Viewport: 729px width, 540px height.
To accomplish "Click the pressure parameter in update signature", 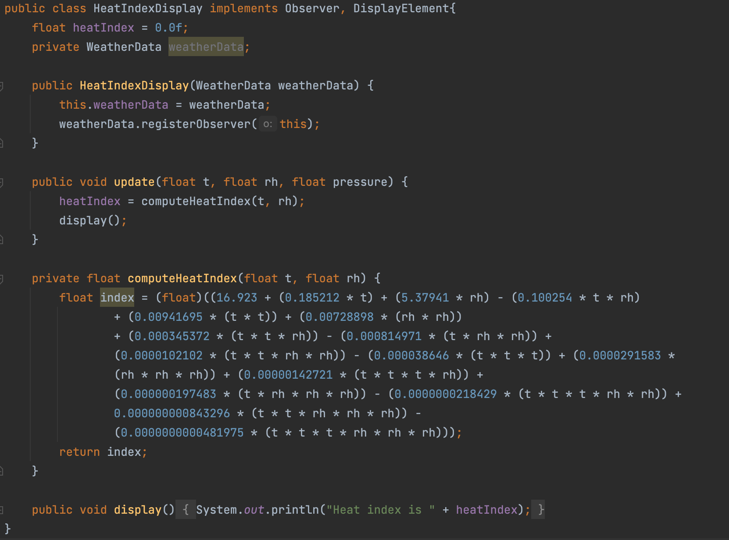I will tap(360, 182).
